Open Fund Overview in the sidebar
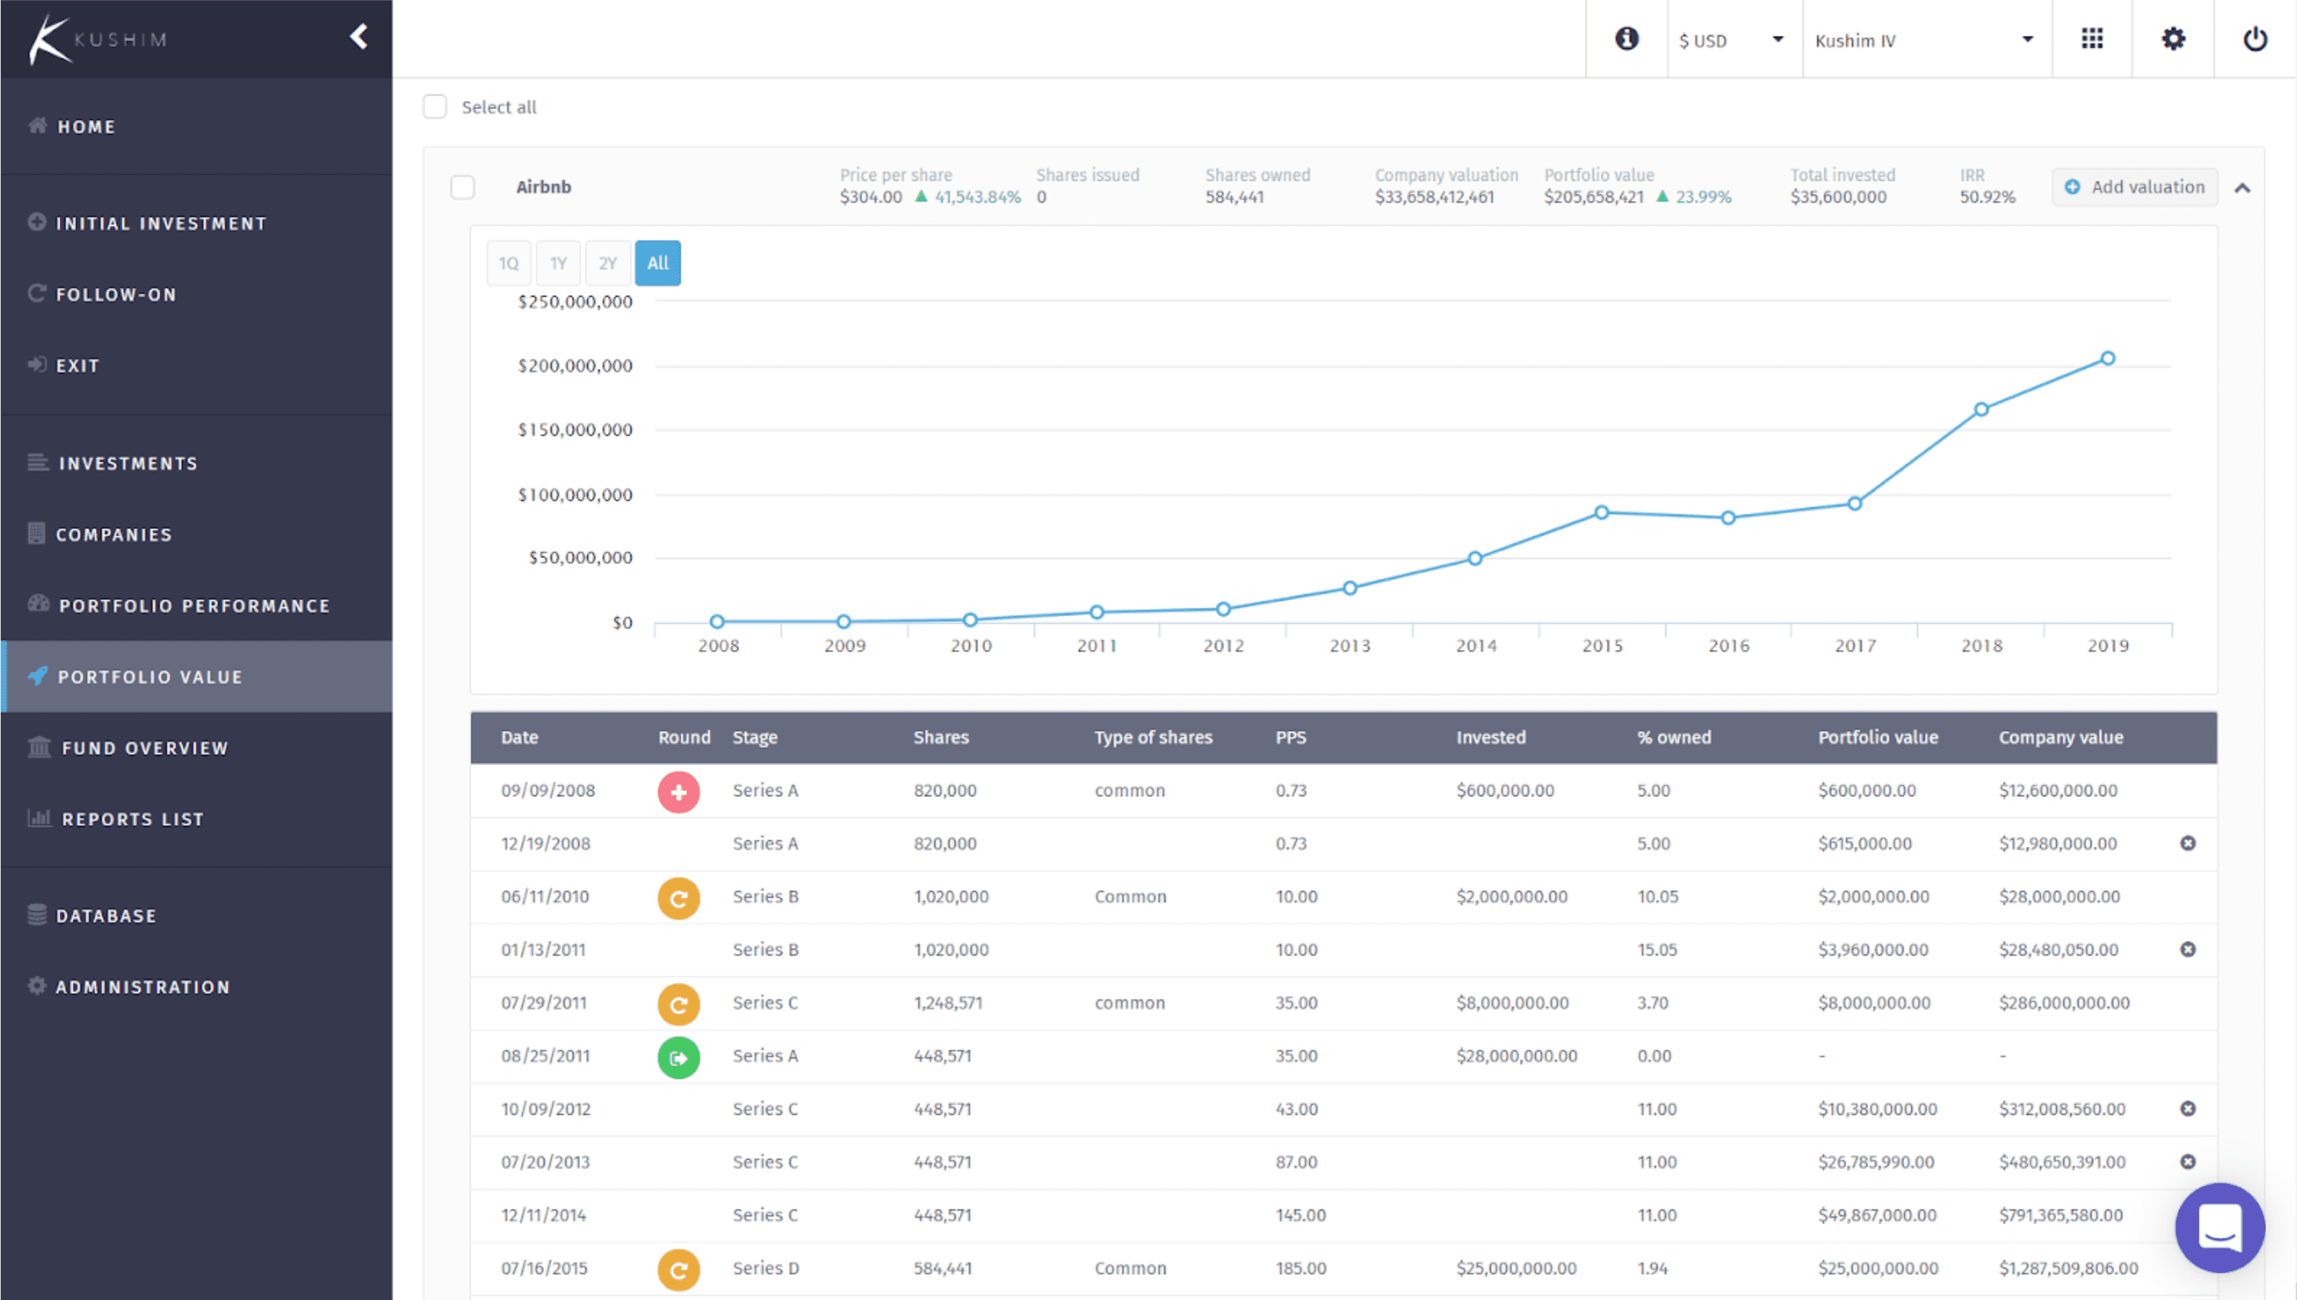Screen dimensions: 2297x1300 pos(195,747)
